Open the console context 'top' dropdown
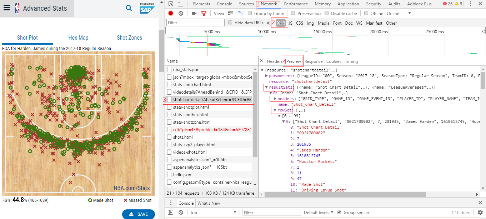Screen dimensions: 486x219 213,212
